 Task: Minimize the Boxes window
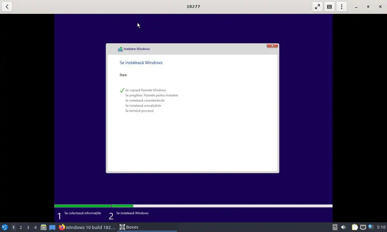356,7
